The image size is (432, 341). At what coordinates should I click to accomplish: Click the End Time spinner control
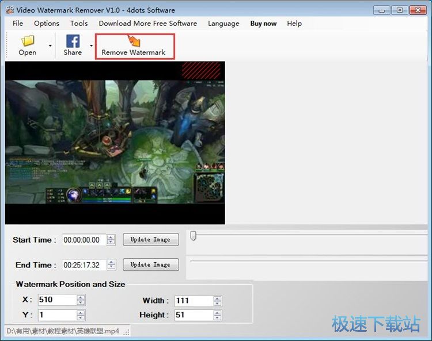click(x=111, y=265)
